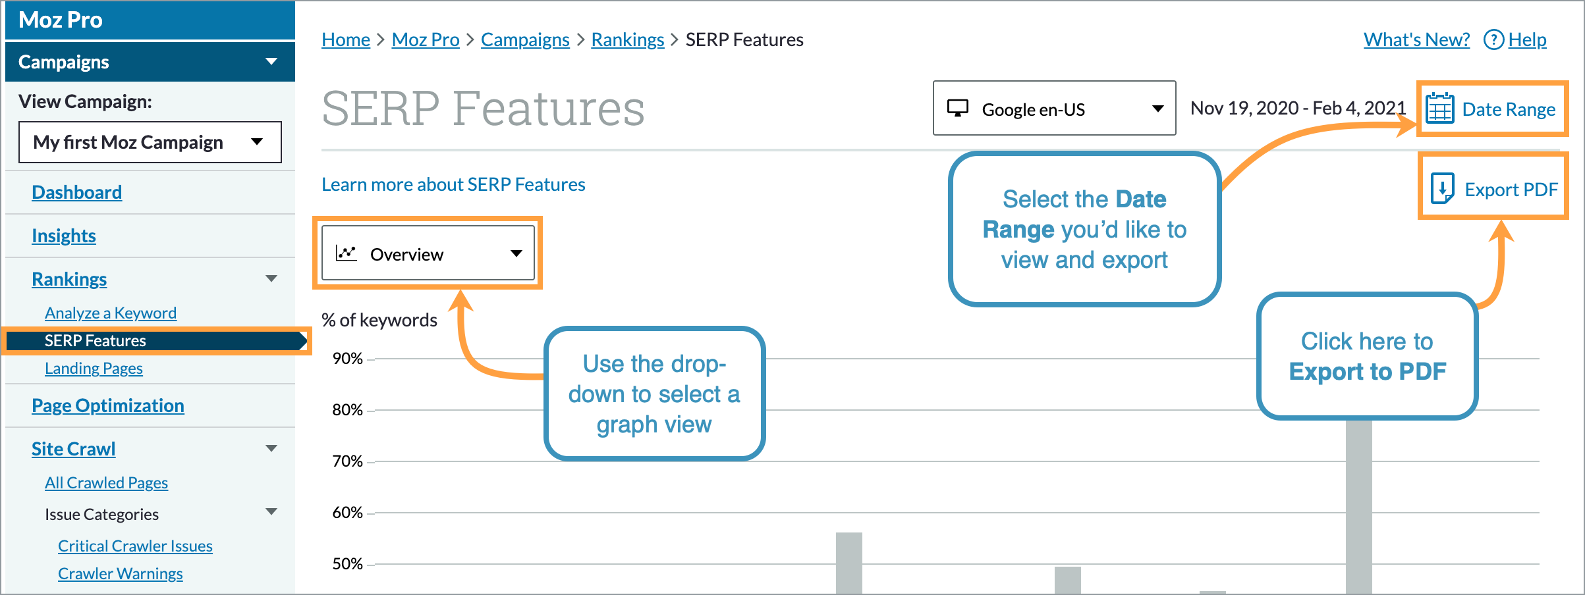Click Learn more about SERP Features
Image resolution: width=1585 pixels, height=595 pixels.
(x=453, y=184)
